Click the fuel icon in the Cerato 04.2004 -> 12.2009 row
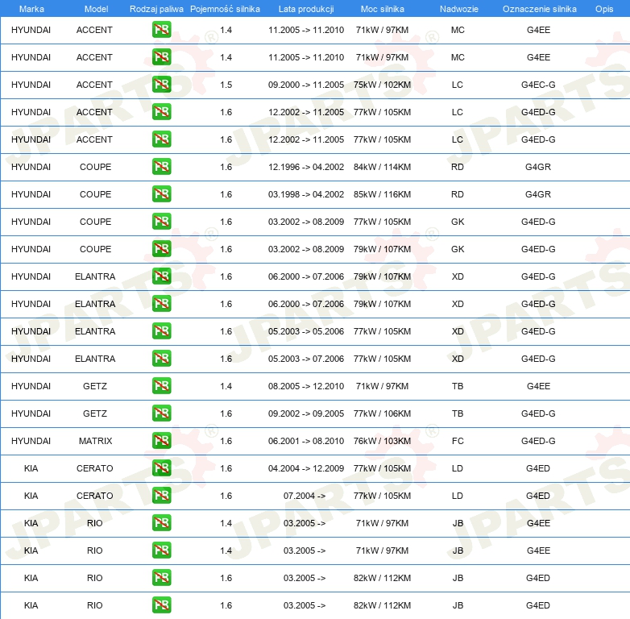Screen dimensions: 630x619 [x=161, y=467]
